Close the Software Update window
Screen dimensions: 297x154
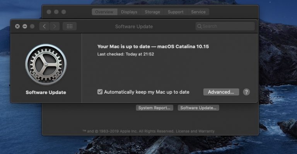[x=17, y=26]
